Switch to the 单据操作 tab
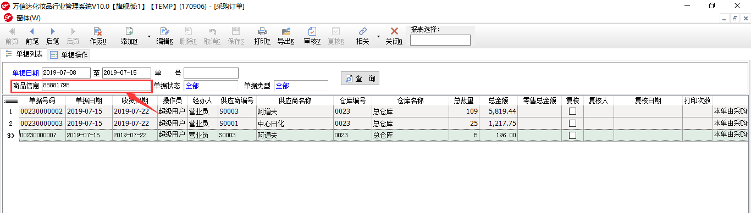The width and height of the screenshot is (751, 213). pyautogui.click(x=69, y=54)
